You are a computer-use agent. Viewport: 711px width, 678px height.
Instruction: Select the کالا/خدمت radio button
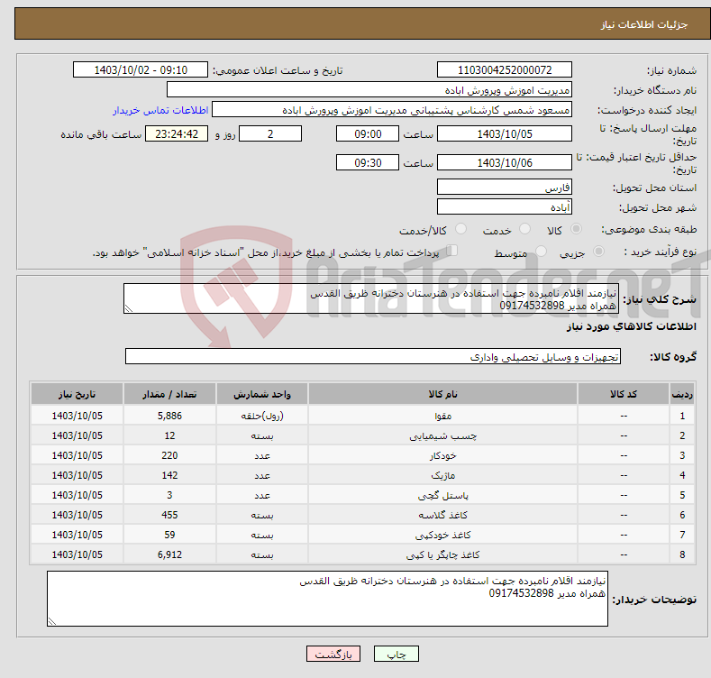pos(460,229)
